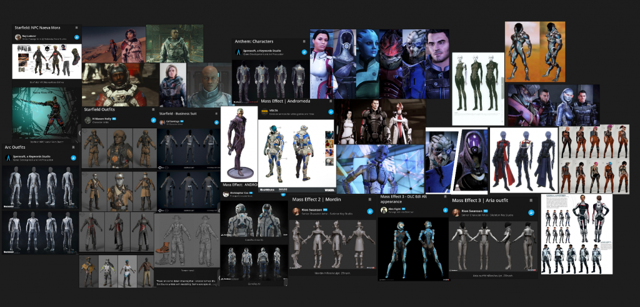Click follow icon on the Arc Outfits card
This screenshot has height=307, width=640.
[74, 158]
